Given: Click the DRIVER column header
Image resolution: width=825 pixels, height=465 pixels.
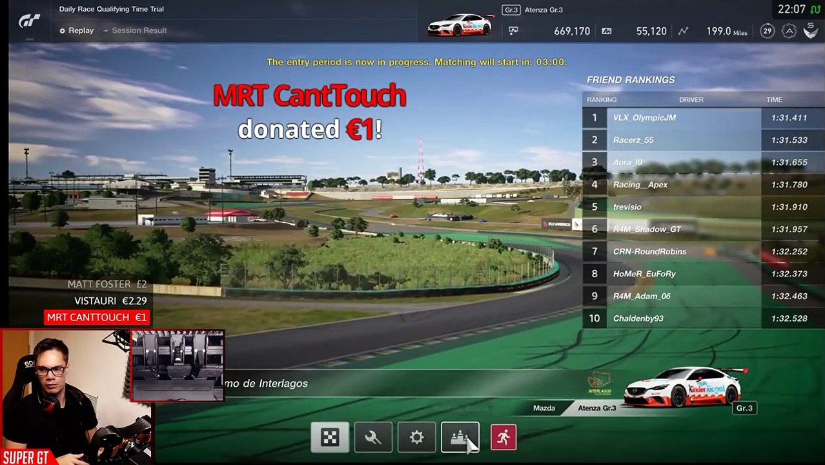Looking at the screenshot, I should [x=691, y=99].
